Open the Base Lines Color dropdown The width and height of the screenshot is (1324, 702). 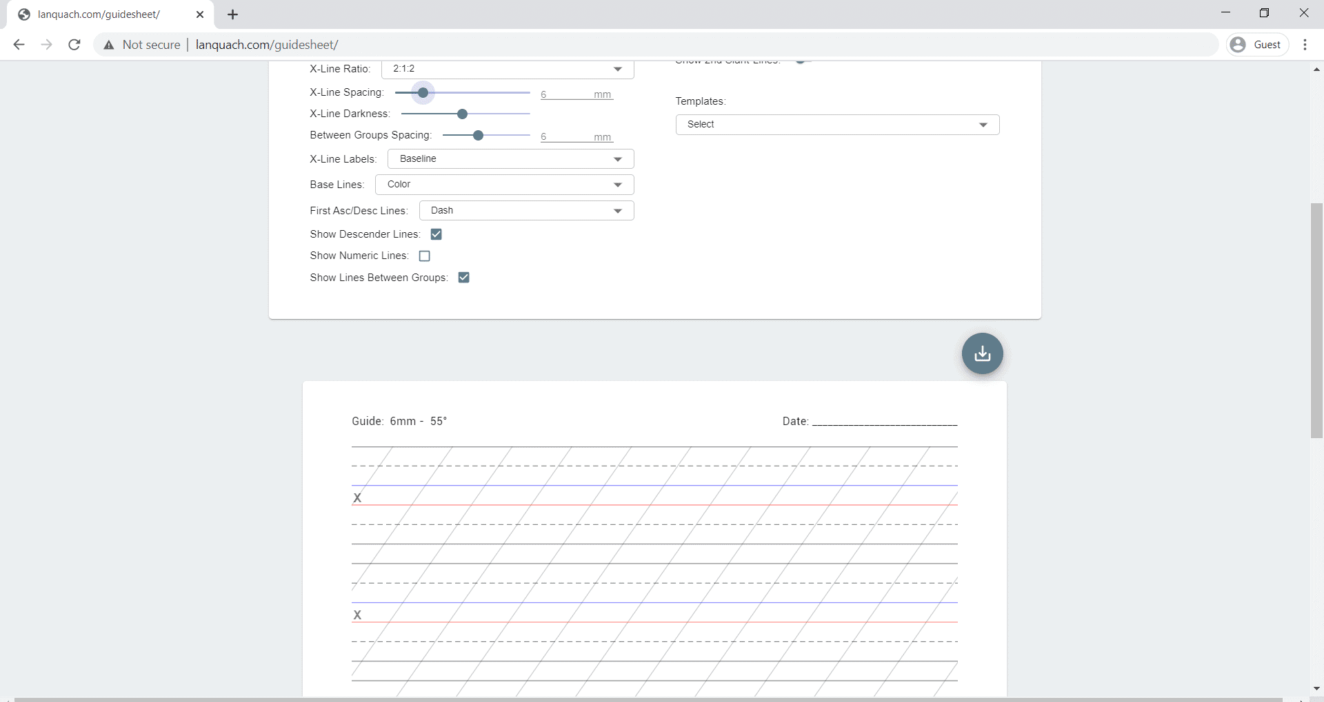coord(504,185)
